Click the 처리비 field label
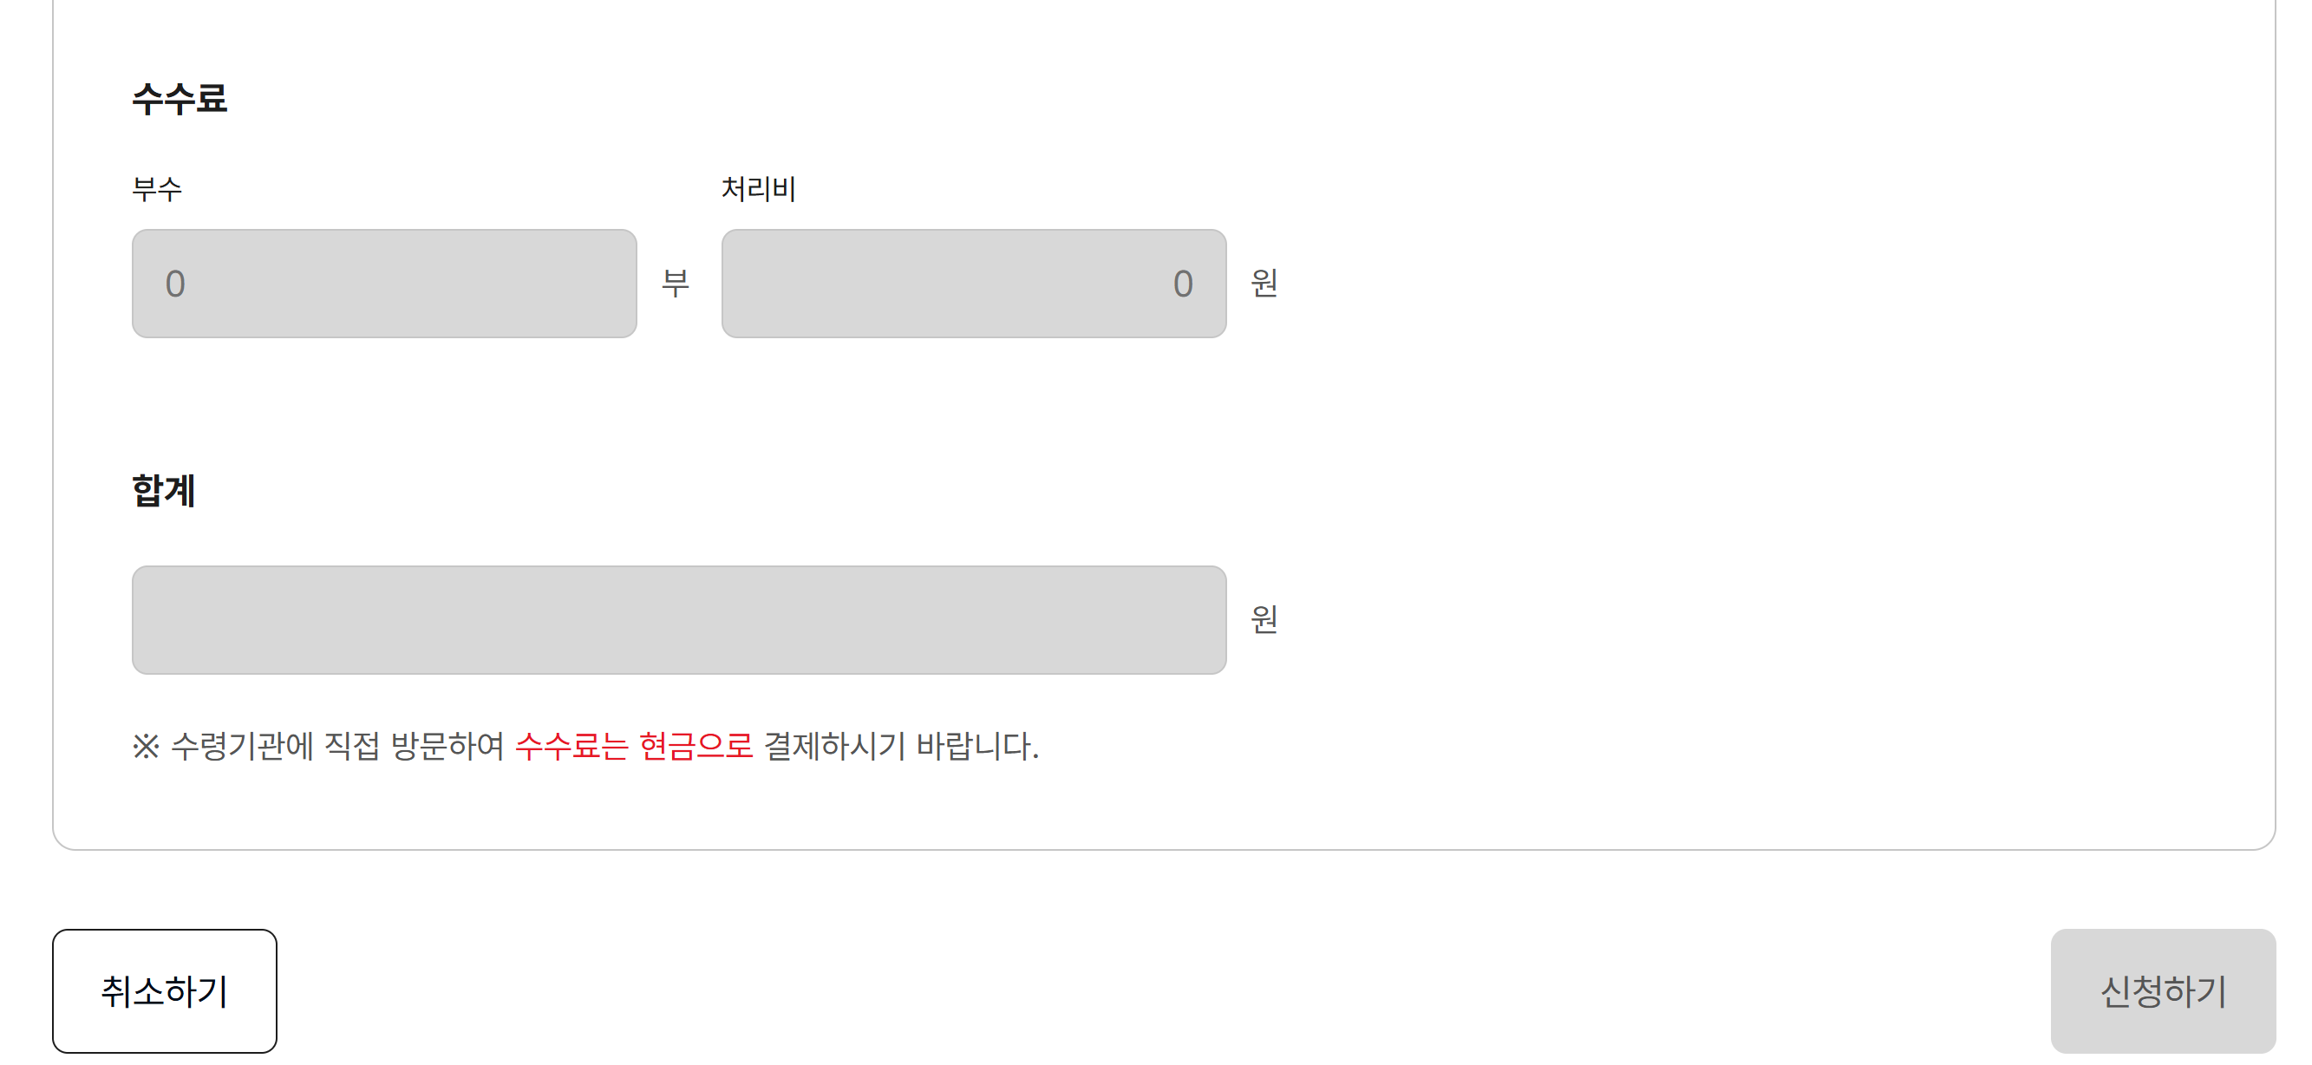Screen dimensions: 2312x1065 [x=760, y=189]
